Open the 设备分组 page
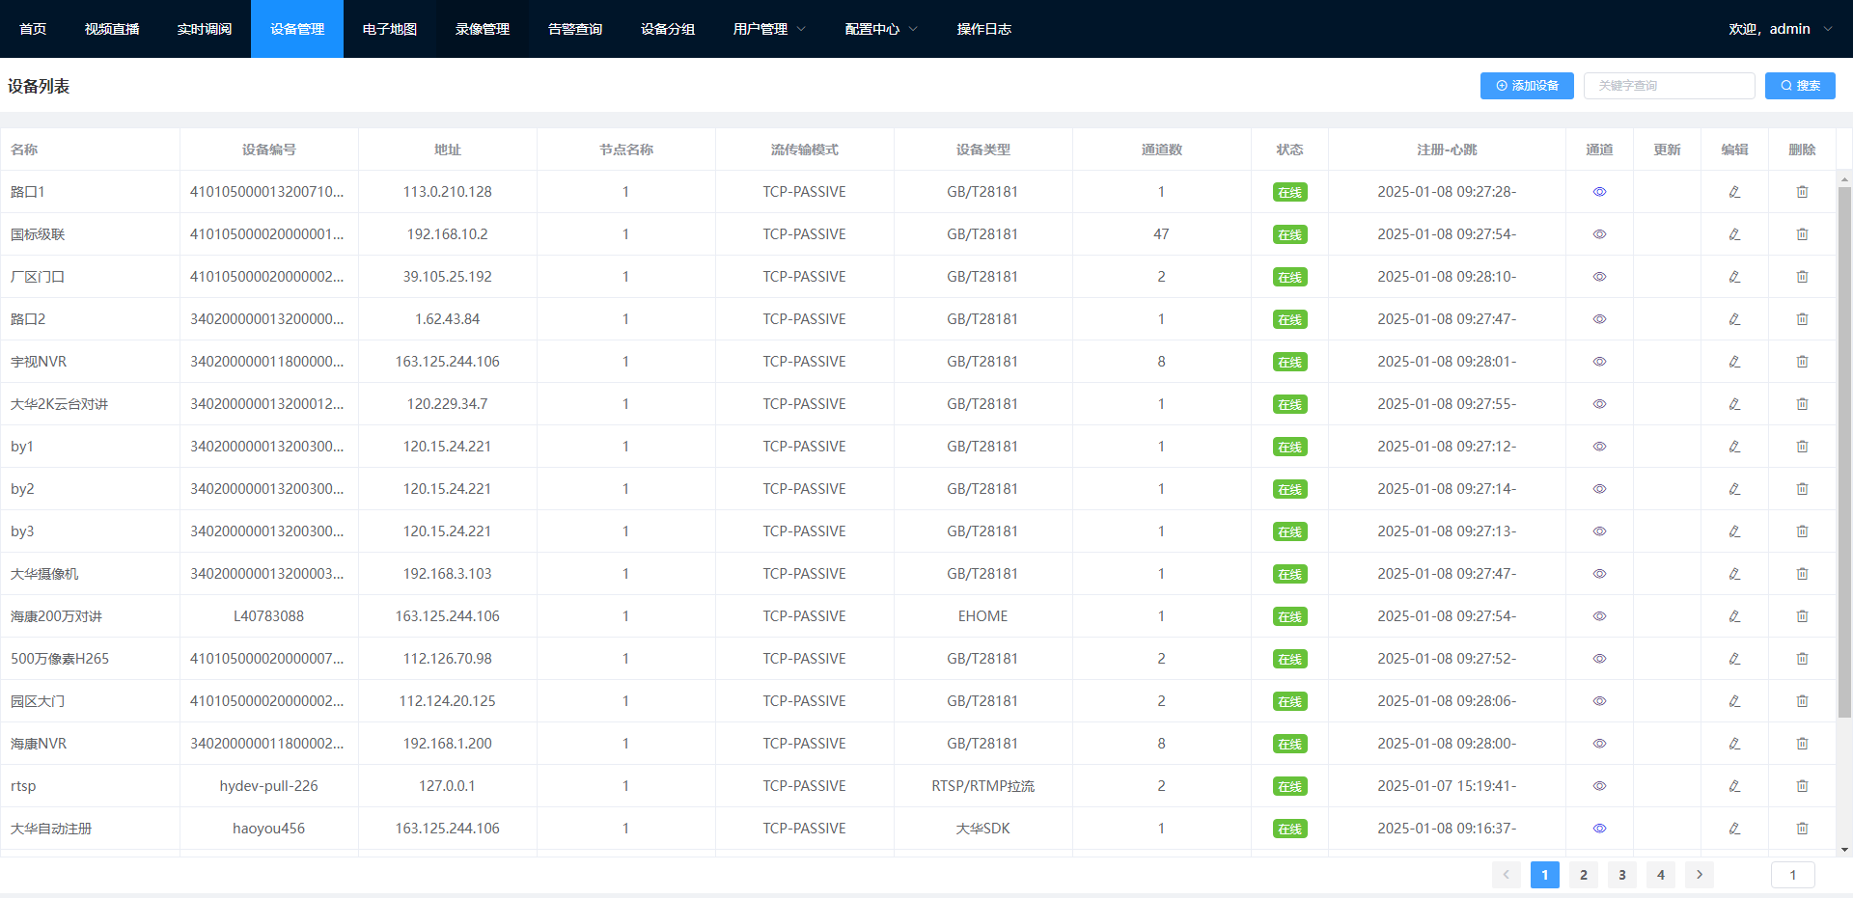The height and width of the screenshot is (898, 1853). 668,29
